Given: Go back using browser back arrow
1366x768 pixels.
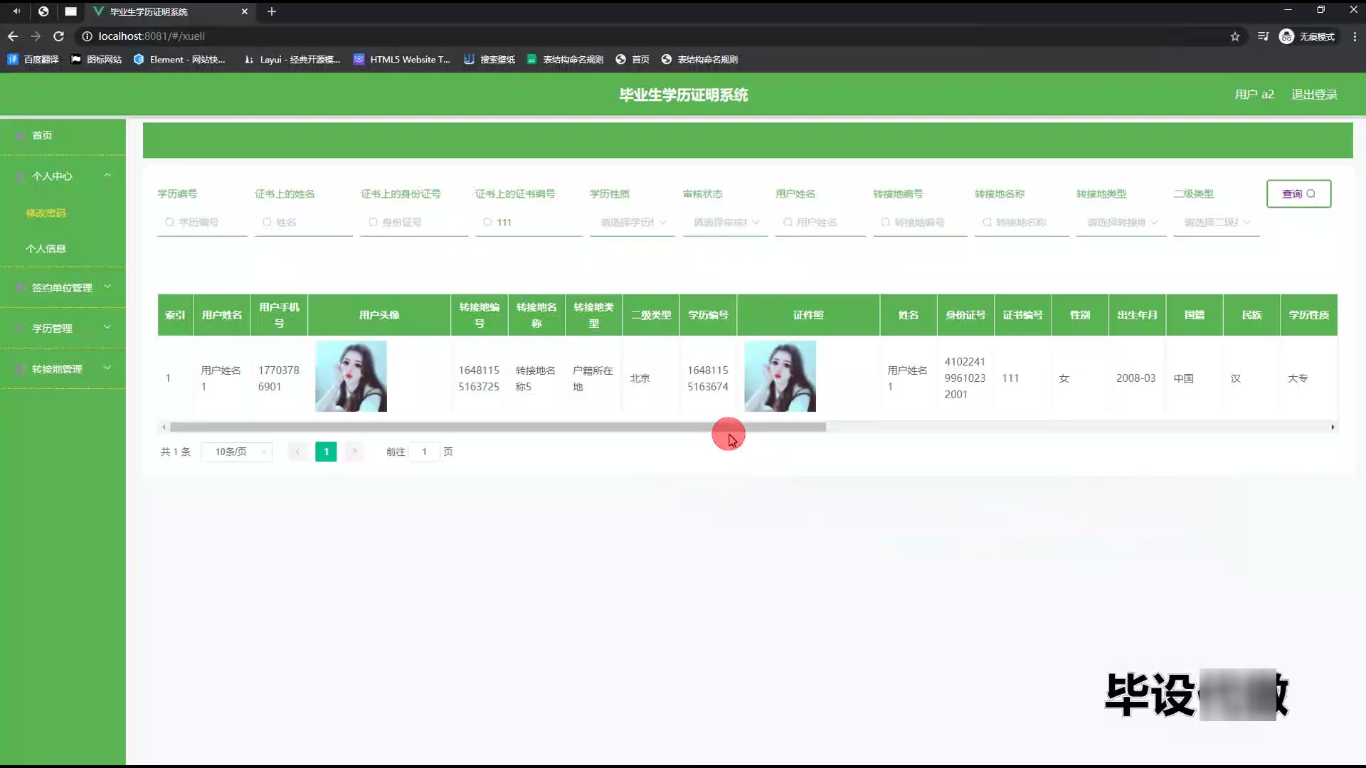Looking at the screenshot, I should (x=13, y=36).
